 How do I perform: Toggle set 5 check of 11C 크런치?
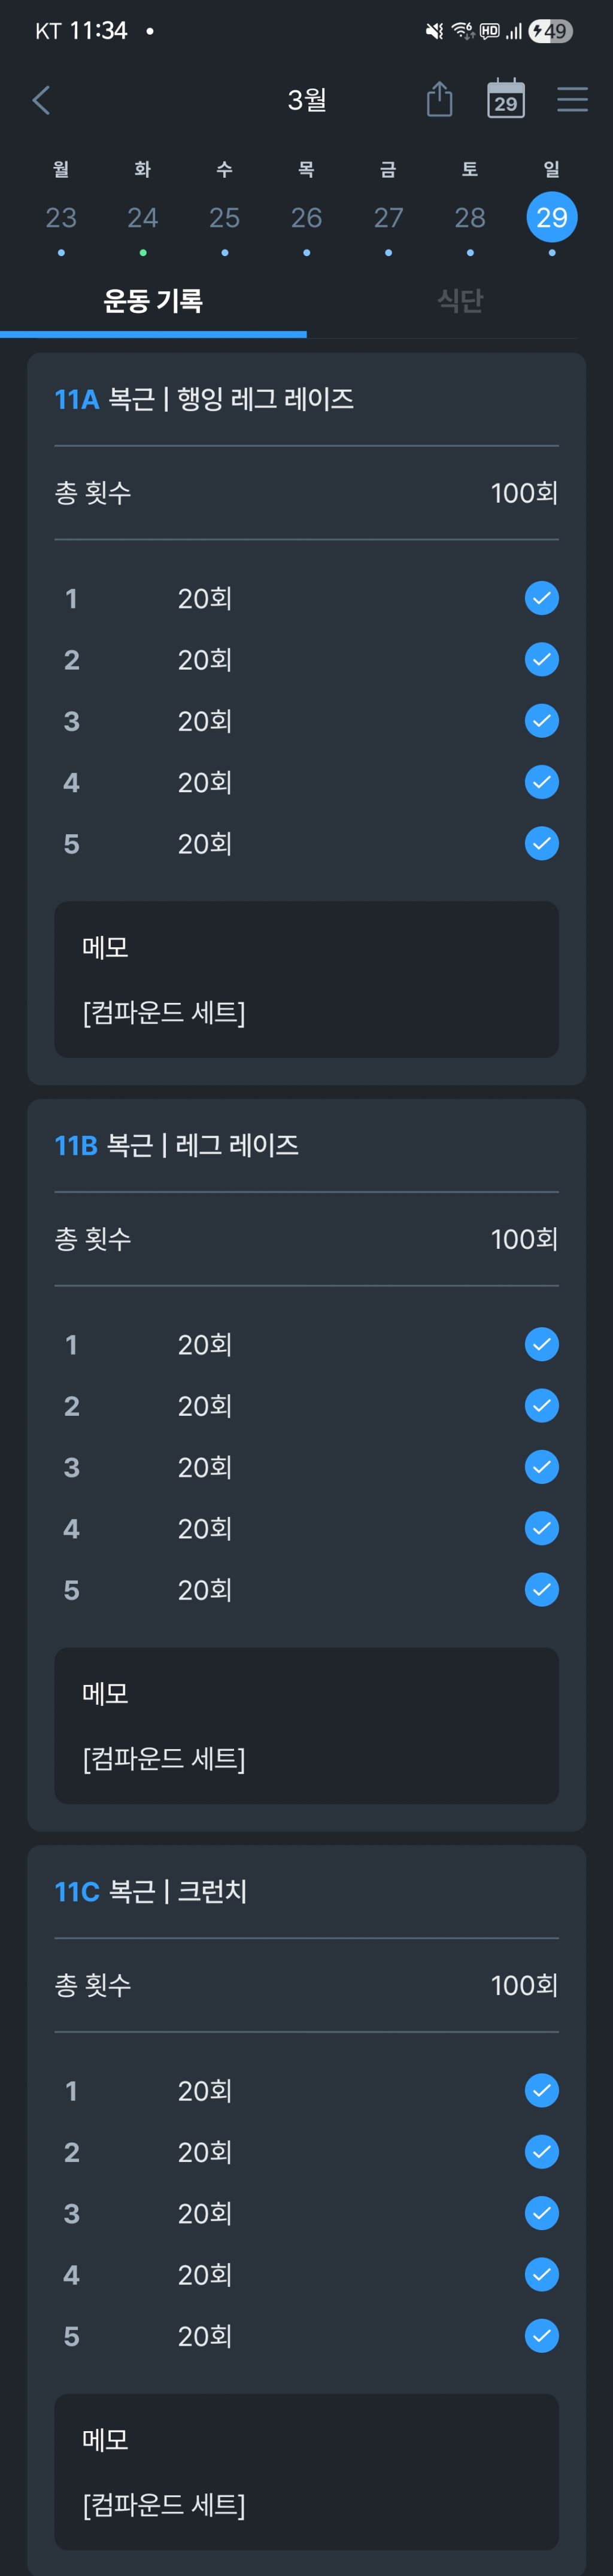[x=541, y=2336]
